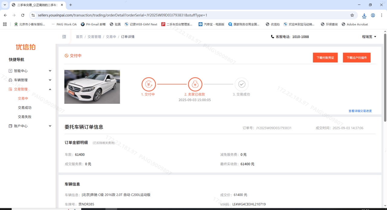This screenshot has height=210, width=387.
Task: Click the 优信拍 logo
Action: point(26,47)
